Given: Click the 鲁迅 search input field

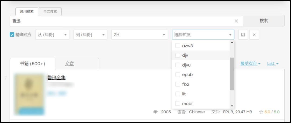Looking at the screenshot, I should pyautogui.click(x=121, y=21).
